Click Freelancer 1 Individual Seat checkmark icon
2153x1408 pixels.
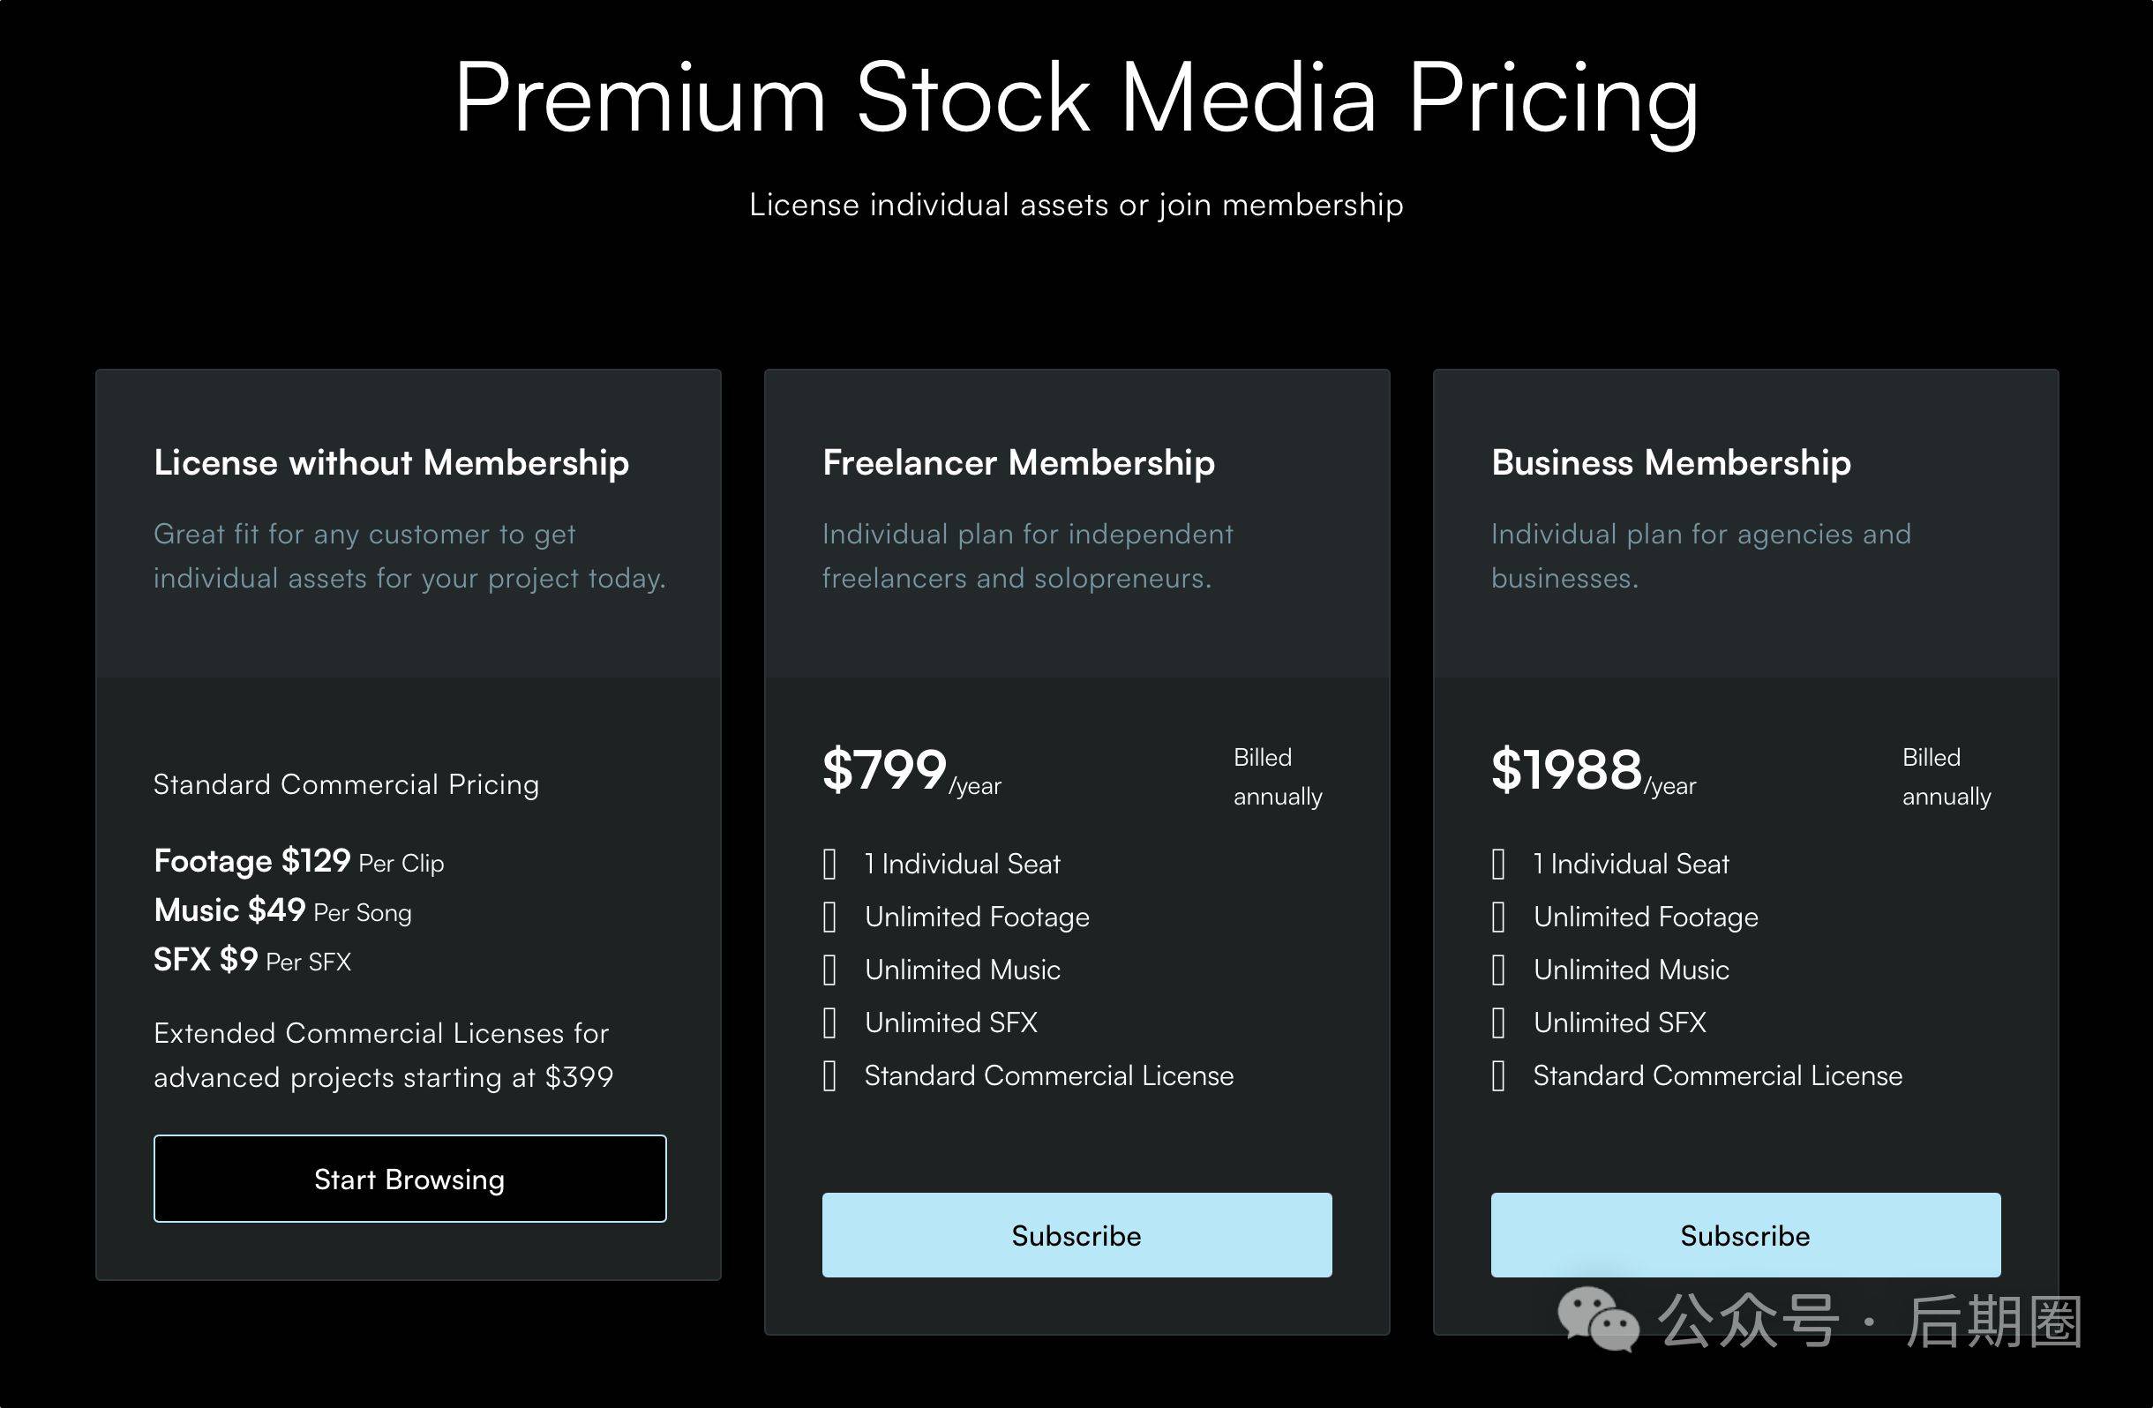pos(829,864)
